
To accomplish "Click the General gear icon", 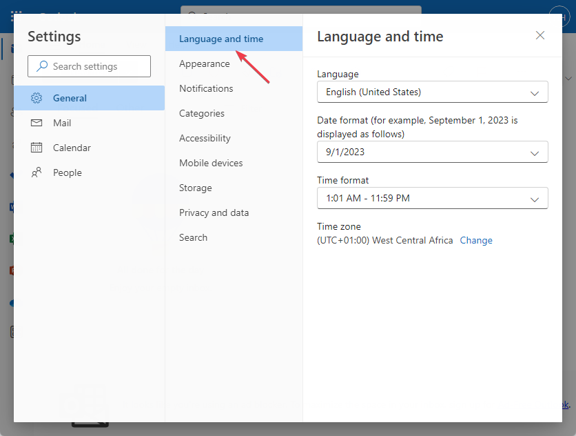I will tap(37, 98).
